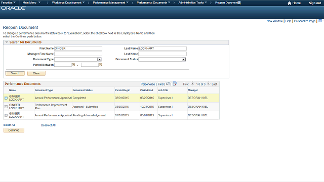Click the Continue button

pos(14,130)
